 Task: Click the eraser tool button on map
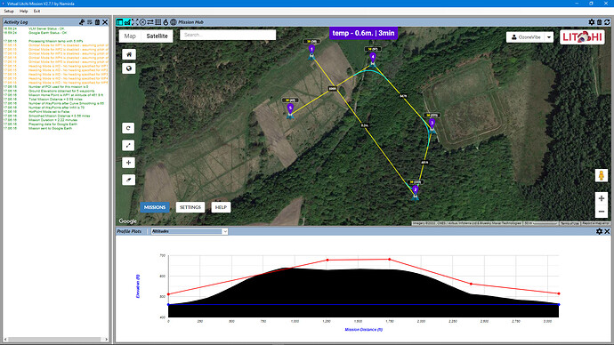click(x=128, y=180)
